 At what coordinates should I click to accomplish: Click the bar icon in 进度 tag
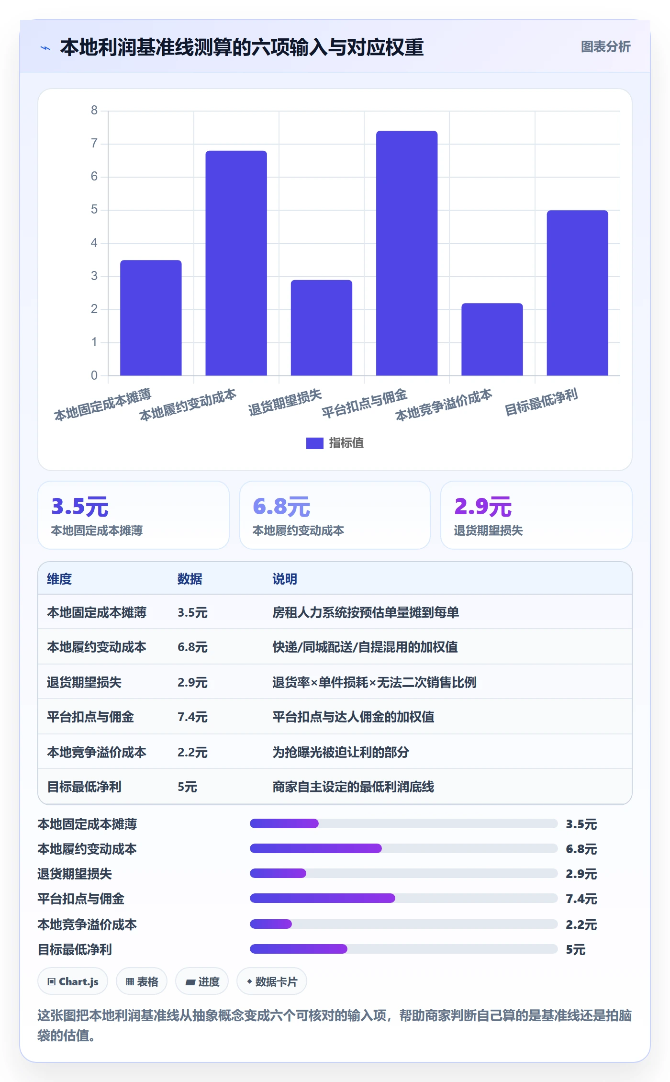pos(190,982)
